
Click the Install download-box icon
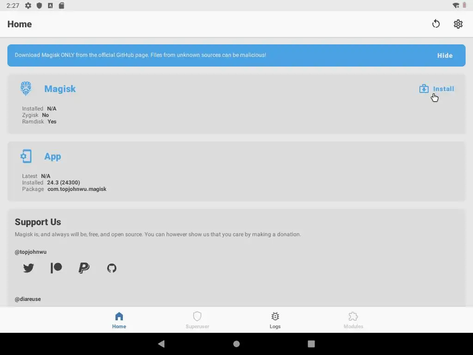point(424,89)
